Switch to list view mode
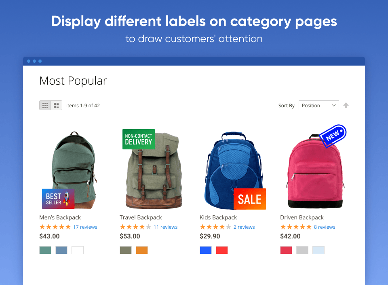The width and height of the screenshot is (388, 285). coord(56,105)
